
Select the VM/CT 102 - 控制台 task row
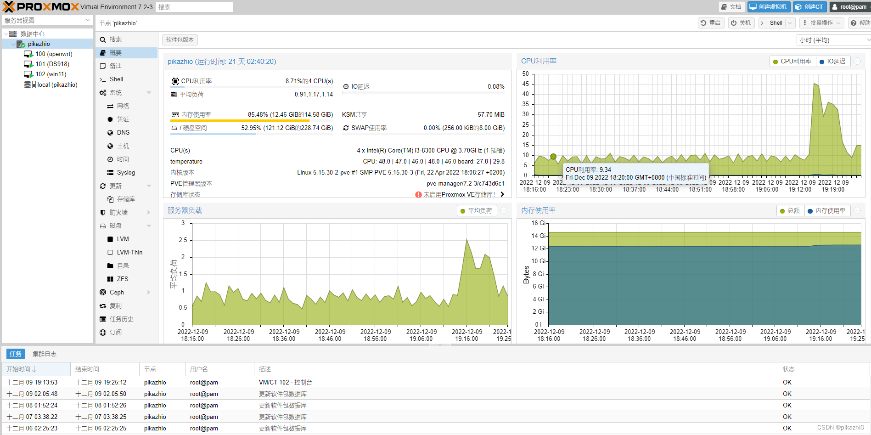[435, 383]
